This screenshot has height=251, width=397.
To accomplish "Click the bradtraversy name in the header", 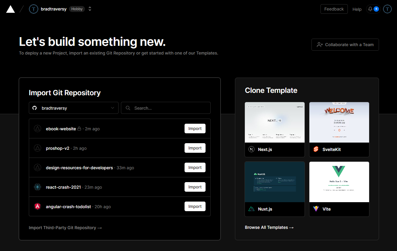I will point(53,9).
